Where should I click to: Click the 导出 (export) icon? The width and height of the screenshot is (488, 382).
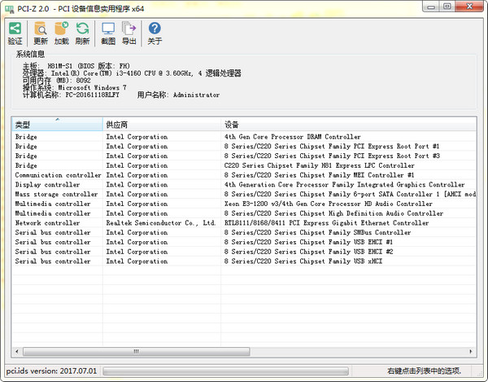pos(129,29)
